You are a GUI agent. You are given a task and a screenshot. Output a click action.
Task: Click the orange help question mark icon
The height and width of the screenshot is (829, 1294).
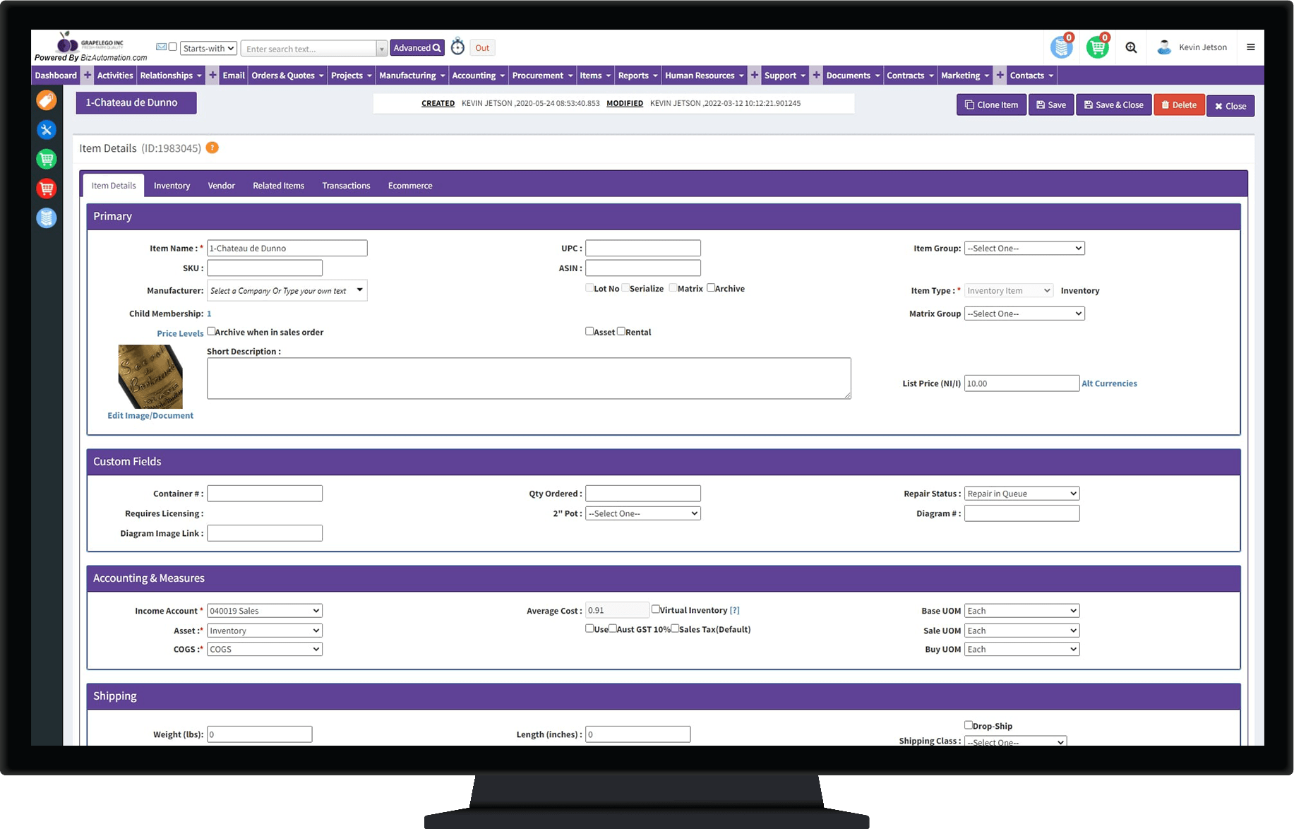212,148
